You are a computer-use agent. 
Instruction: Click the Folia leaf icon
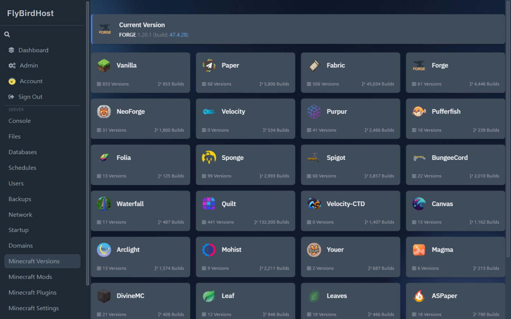(104, 158)
